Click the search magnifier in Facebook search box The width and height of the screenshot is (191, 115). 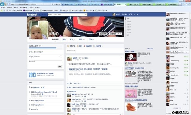[86, 15]
